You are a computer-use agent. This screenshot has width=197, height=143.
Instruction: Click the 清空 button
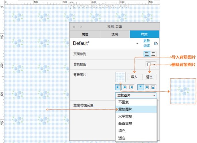[149, 77]
